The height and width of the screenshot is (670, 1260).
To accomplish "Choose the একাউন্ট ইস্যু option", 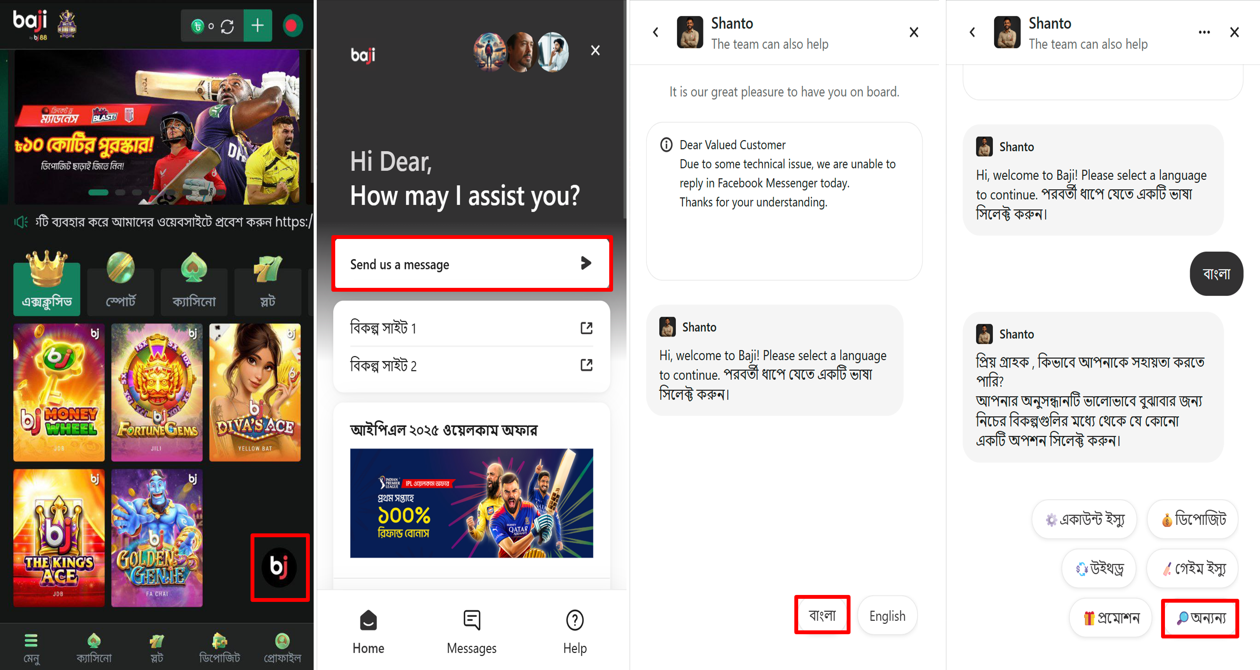I will point(1085,520).
